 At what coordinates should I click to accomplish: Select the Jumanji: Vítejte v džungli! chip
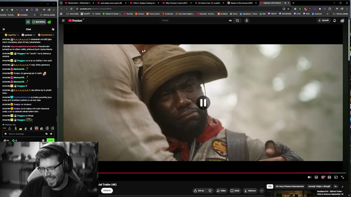(x=319, y=186)
